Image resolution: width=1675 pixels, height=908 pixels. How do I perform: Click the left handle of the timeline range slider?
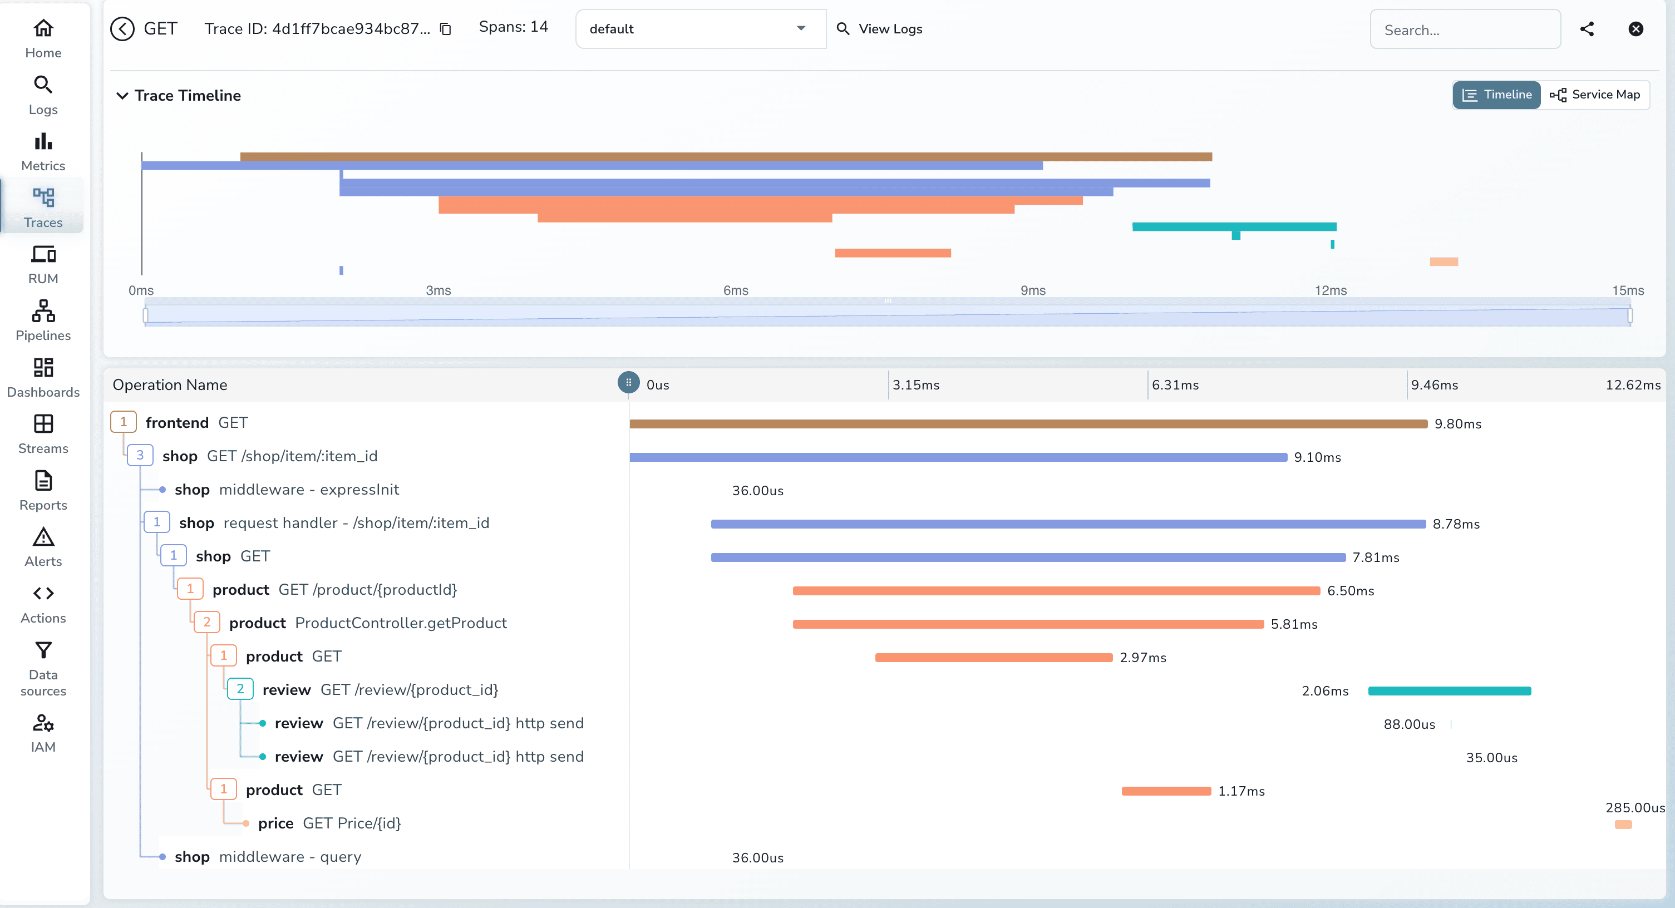click(146, 316)
